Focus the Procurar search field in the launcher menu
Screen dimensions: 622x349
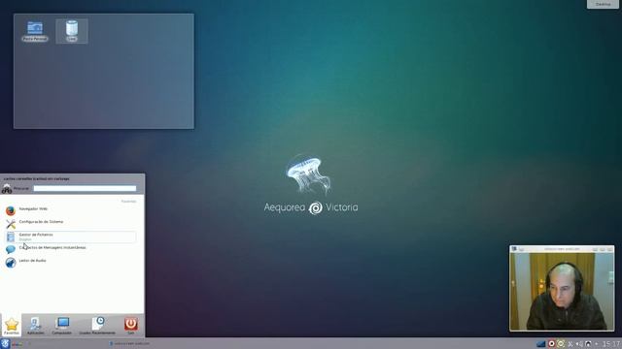click(85, 188)
